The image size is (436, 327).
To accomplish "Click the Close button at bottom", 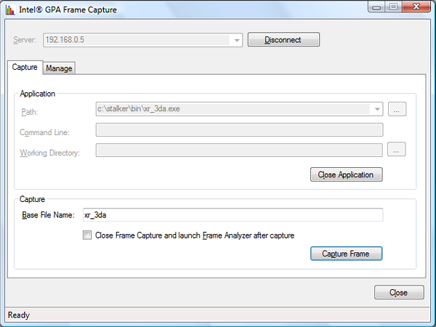I will 399,292.
